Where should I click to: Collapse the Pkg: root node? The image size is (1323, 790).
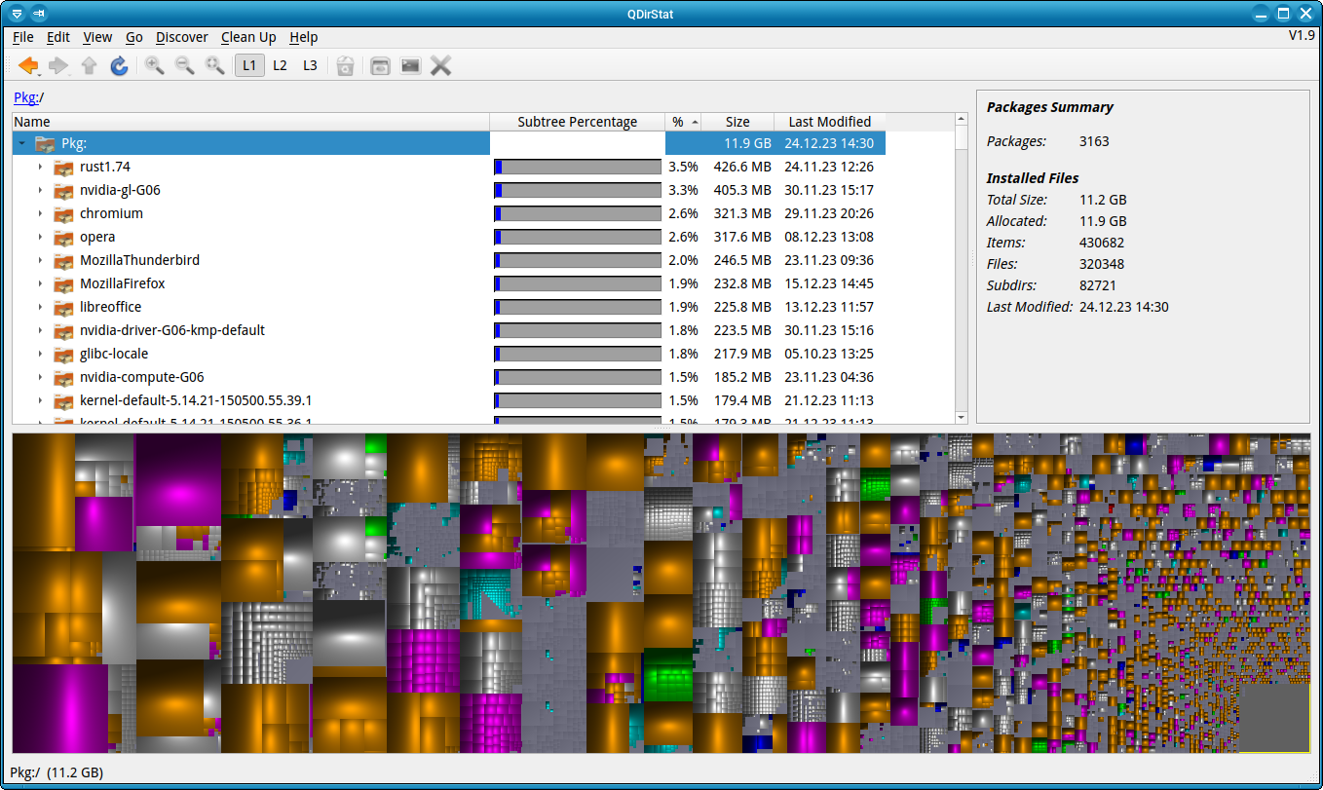tap(21, 143)
